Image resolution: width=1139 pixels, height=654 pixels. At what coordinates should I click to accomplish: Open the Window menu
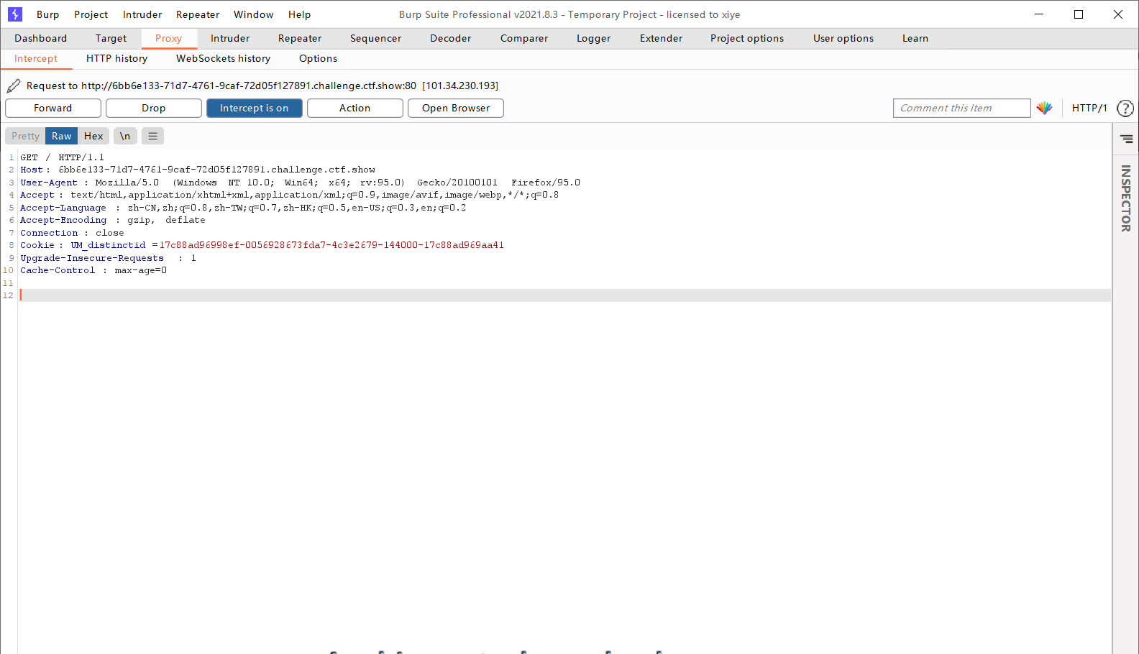[253, 14]
